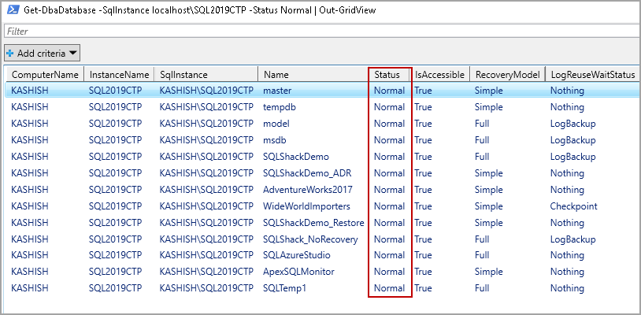This screenshot has width=641, height=315.
Task: Click LogBackup in the SQLShack_NoRecovery row
Action: tap(572, 239)
